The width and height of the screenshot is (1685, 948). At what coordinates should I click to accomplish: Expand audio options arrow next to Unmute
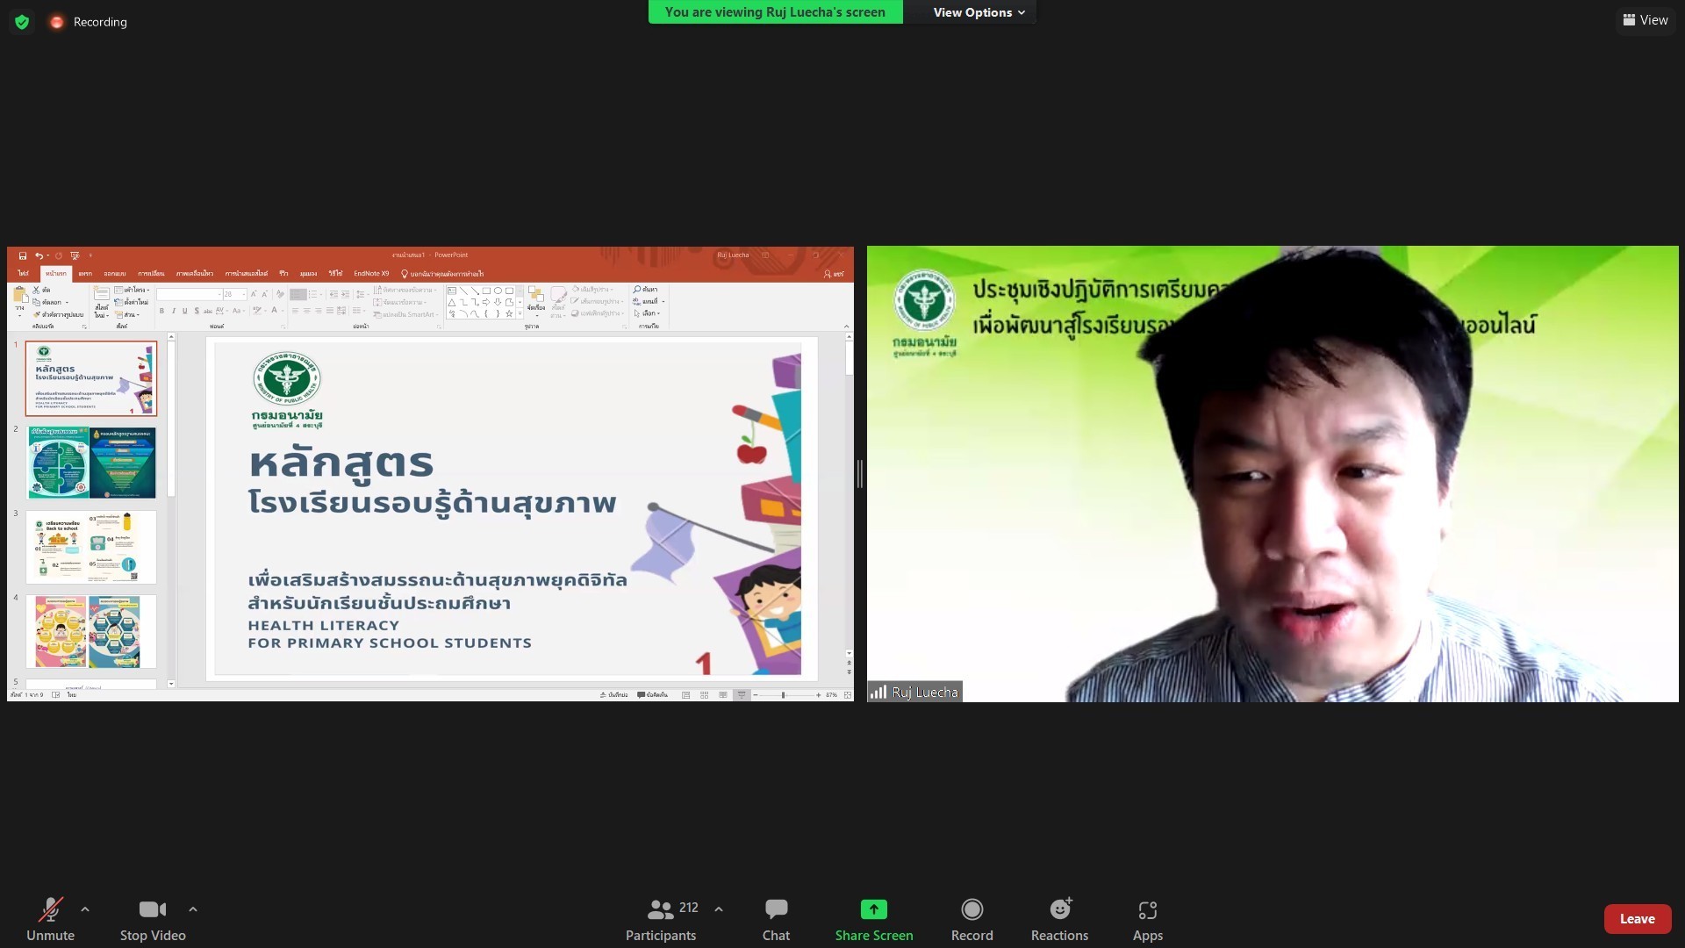[x=85, y=909]
